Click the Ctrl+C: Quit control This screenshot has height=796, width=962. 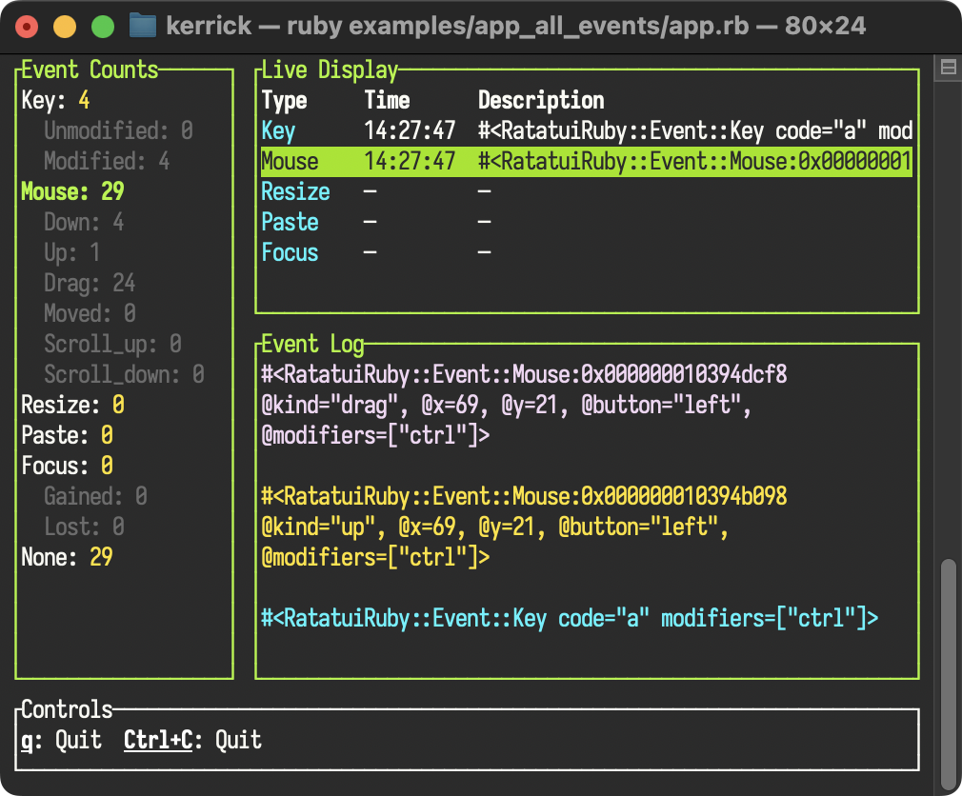pyautogui.click(x=192, y=740)
